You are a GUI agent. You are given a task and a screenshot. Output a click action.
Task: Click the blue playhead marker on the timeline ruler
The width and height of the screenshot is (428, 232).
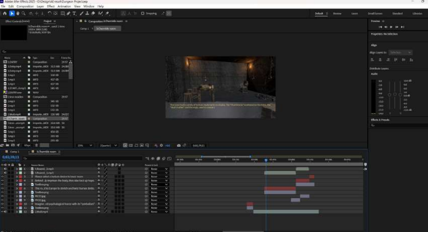(x=266, y=160)
